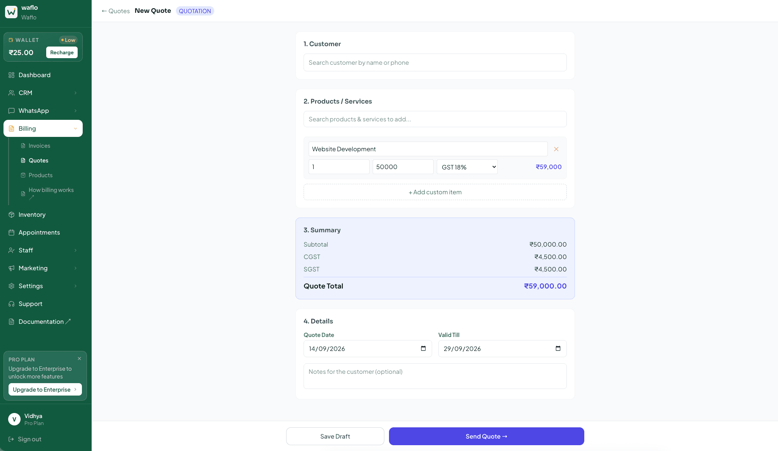
Task: Click the Website Development item name field
Action: coord(428,149)
